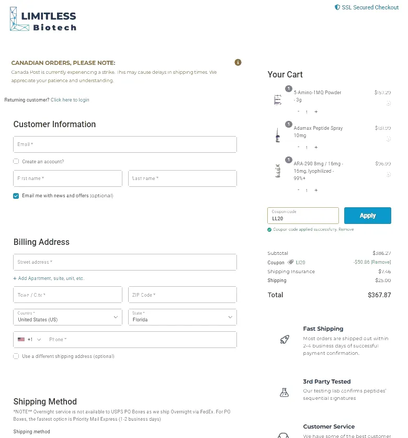Click the Adamax Peptide Spray thumbnail
The image size is (408, 438).
click(x=278, y=135)
